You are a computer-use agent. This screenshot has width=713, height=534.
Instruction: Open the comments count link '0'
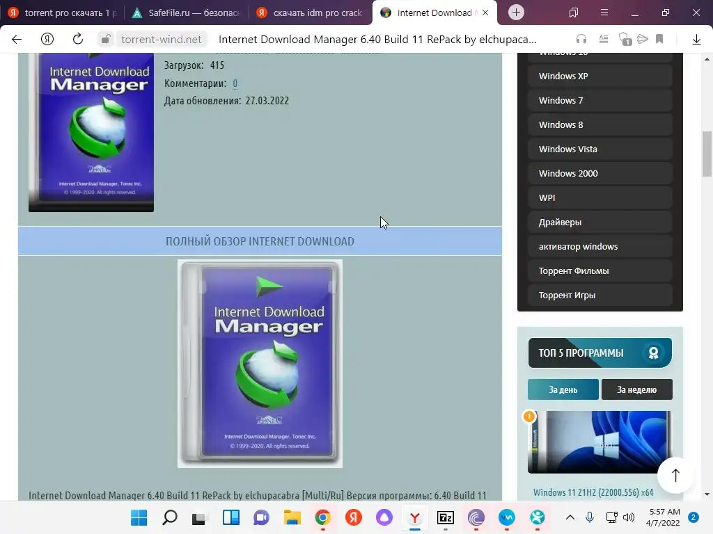coord(235,83)
